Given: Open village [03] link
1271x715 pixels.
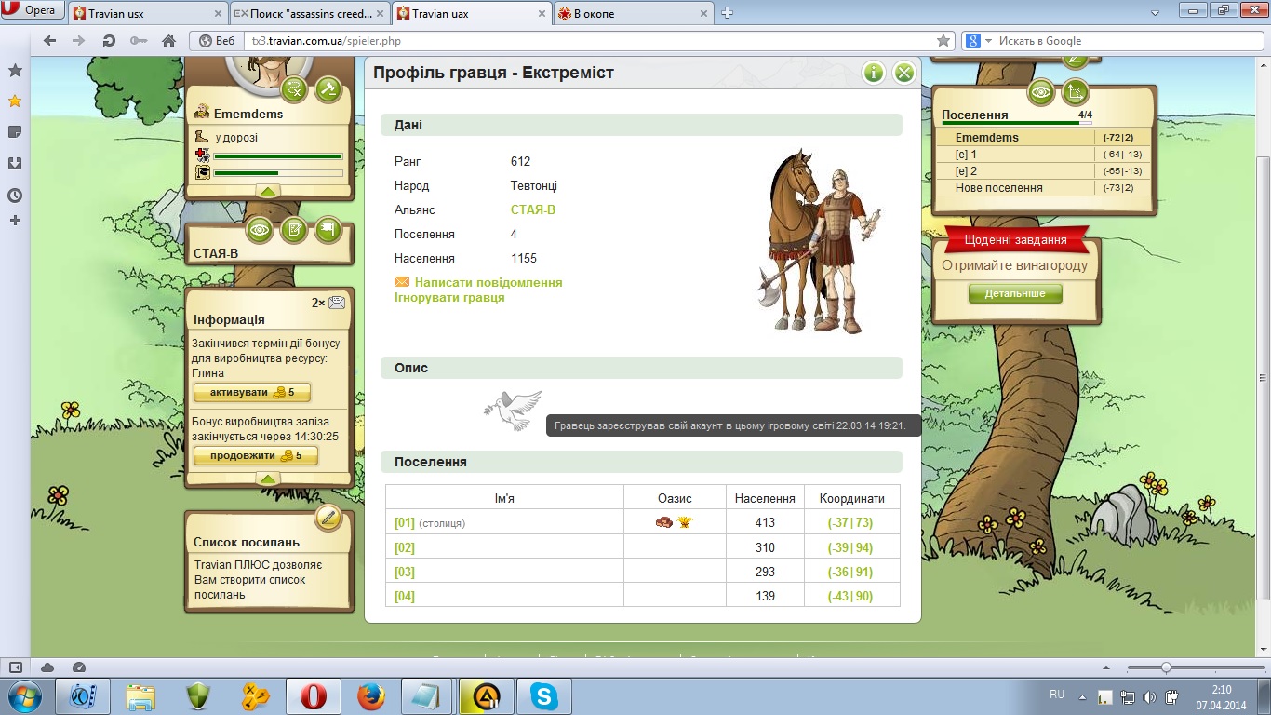Looking at the screenshot, I should pyautogui.click(x=405, y=572).
